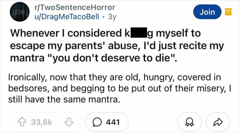Viewport: 240px width, 133px height.
Task: Open comments via the speech bubble icon
Action: coord(97,122)
